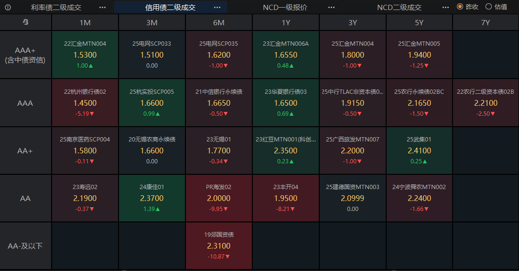This screenshot has width=519, height=271.
Task: Open more options for NCD一级报价 tab
Action: (x=332, y=7)
